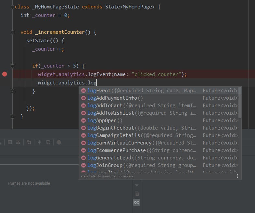Viewport: 255px width, 213px height.
Task: Trigger Flutter Hot Reload lightning icon
Action: point(40,142)
